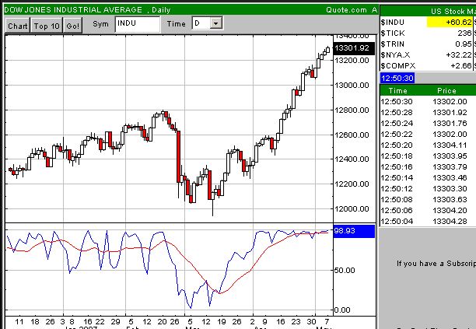Click the 13302.00 price at 12:50:30

450,102
